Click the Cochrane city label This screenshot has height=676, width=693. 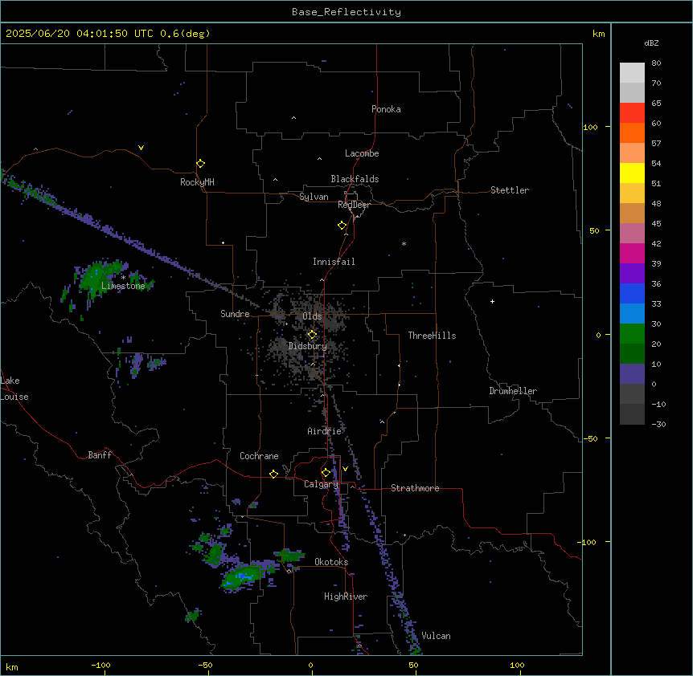click(x=259, y=456)
